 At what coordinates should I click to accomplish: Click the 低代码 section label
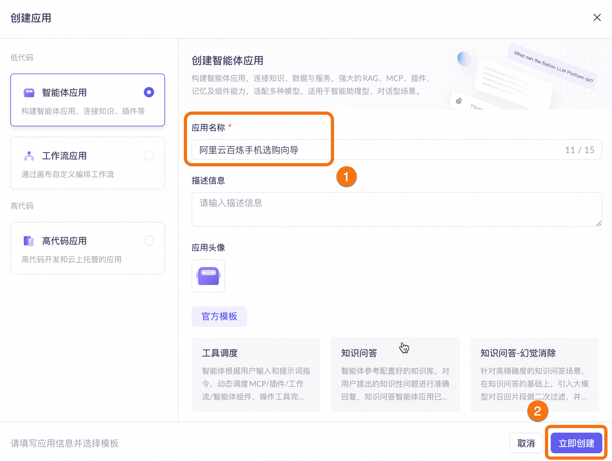pos(22,58)
